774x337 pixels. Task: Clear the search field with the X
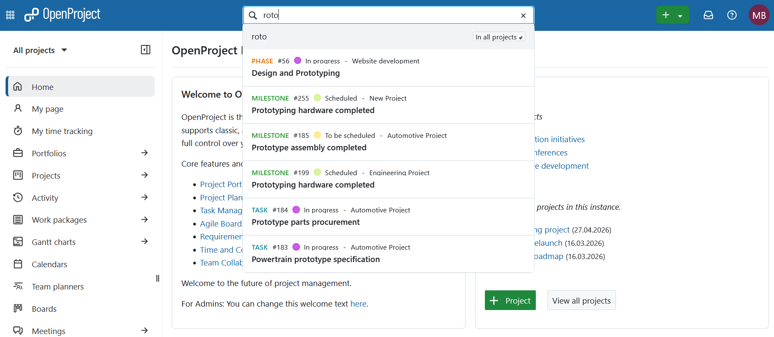coord(523,15)
